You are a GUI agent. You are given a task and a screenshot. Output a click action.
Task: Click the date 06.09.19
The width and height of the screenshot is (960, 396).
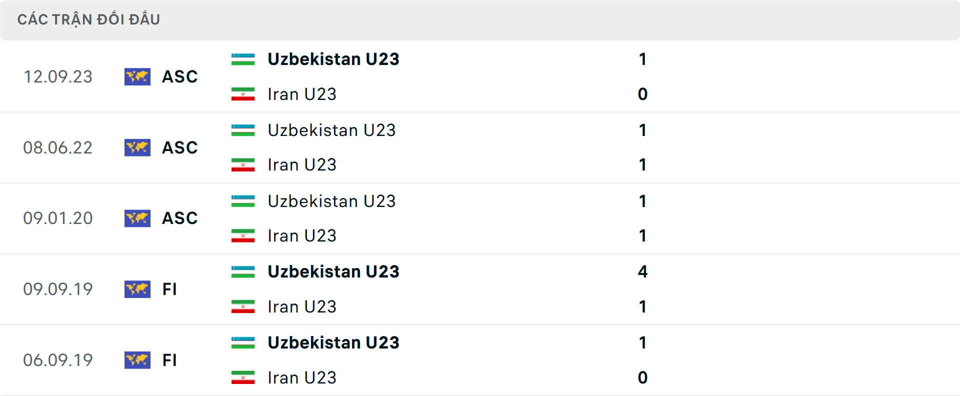pos(58,360)
